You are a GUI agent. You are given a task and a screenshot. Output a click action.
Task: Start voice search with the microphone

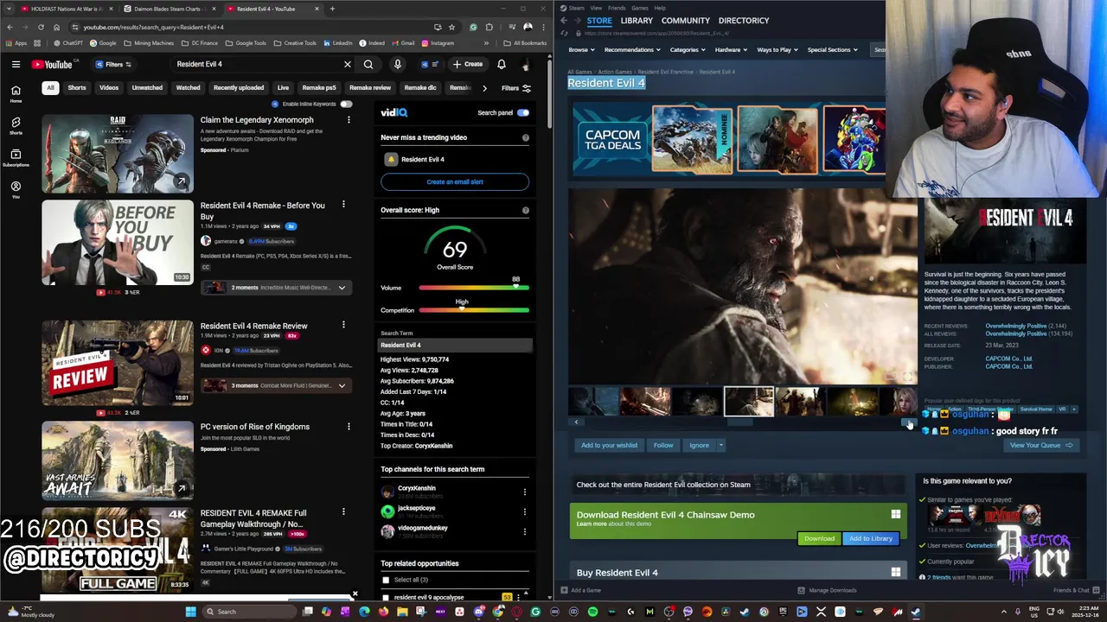[x=397, y=64]
